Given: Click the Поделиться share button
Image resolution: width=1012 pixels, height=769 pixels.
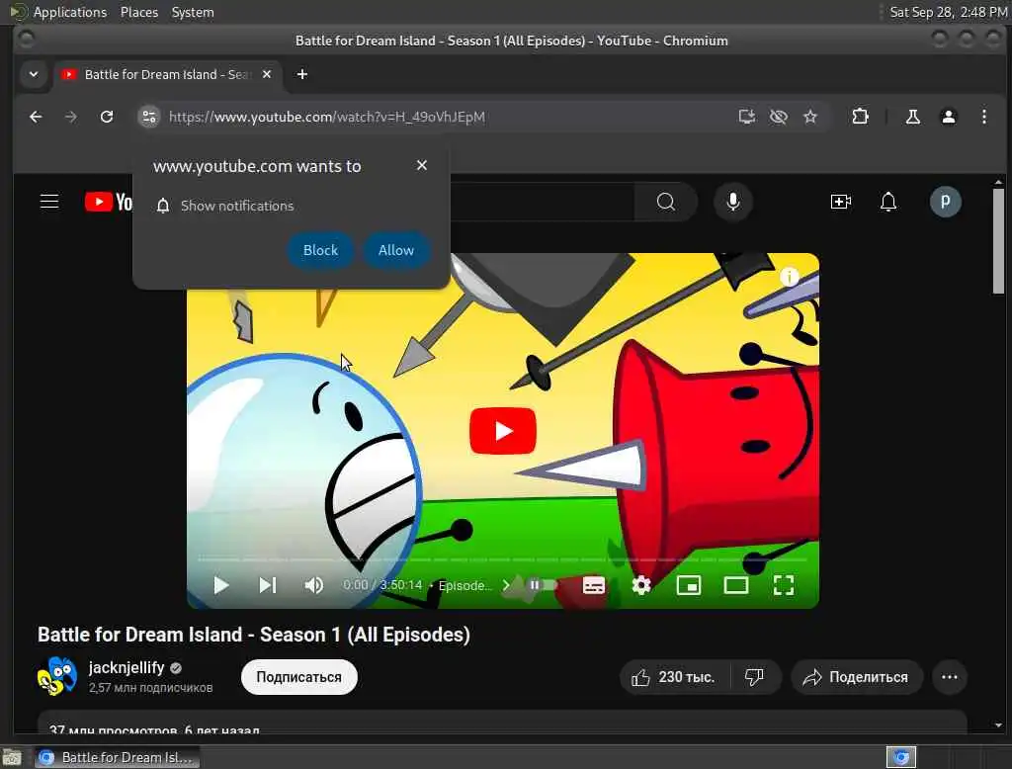Looking at the screenshot, I should [857, 677].
